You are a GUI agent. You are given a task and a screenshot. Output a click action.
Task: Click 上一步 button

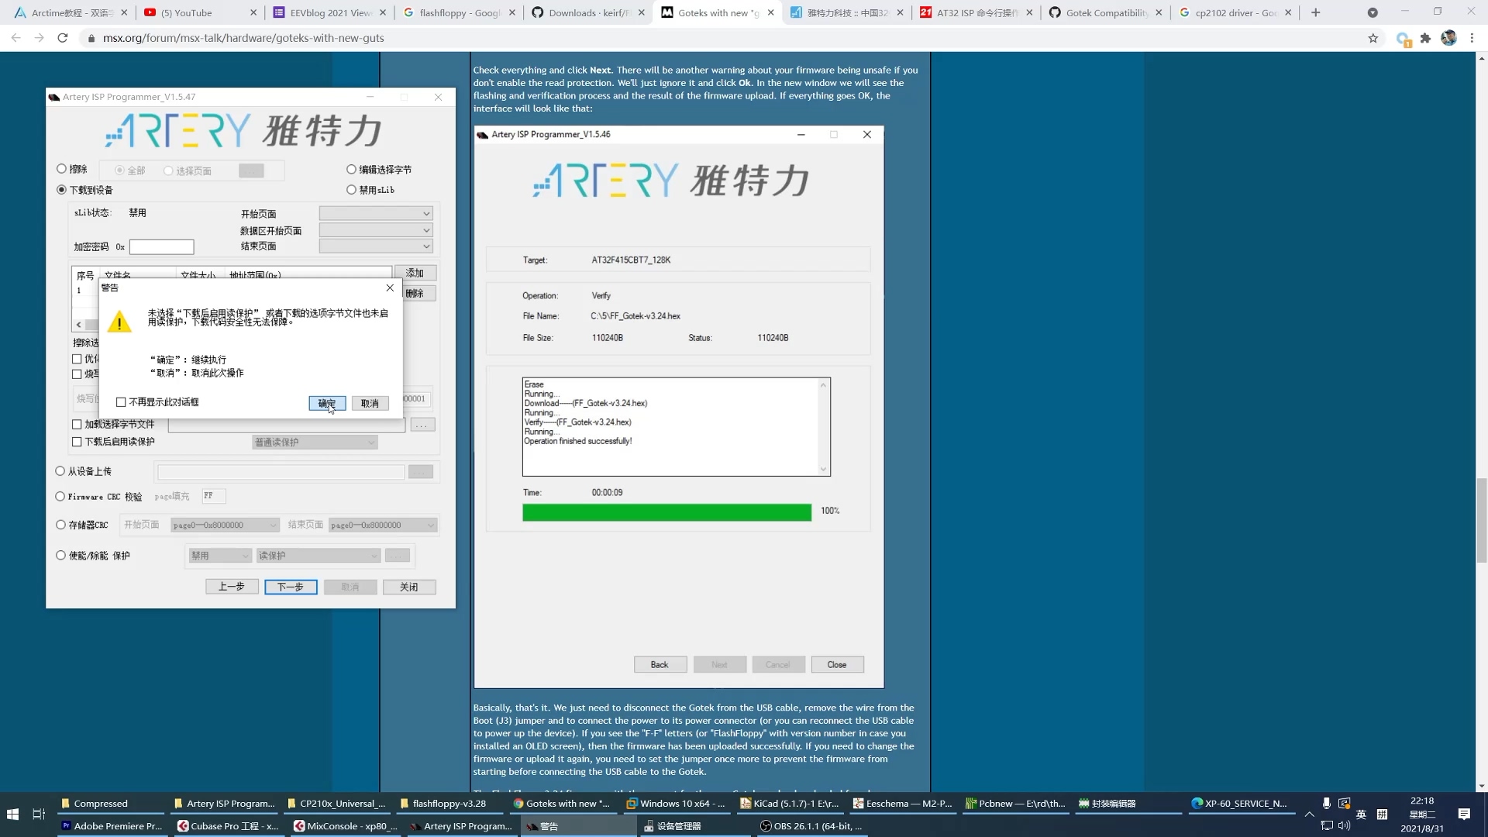point(232,587)
